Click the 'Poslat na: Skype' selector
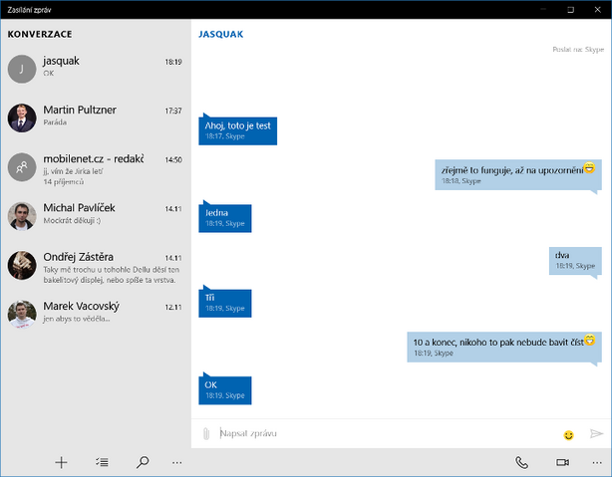The height and width of the screenshot is (477, 612). [x=578, y=50]
